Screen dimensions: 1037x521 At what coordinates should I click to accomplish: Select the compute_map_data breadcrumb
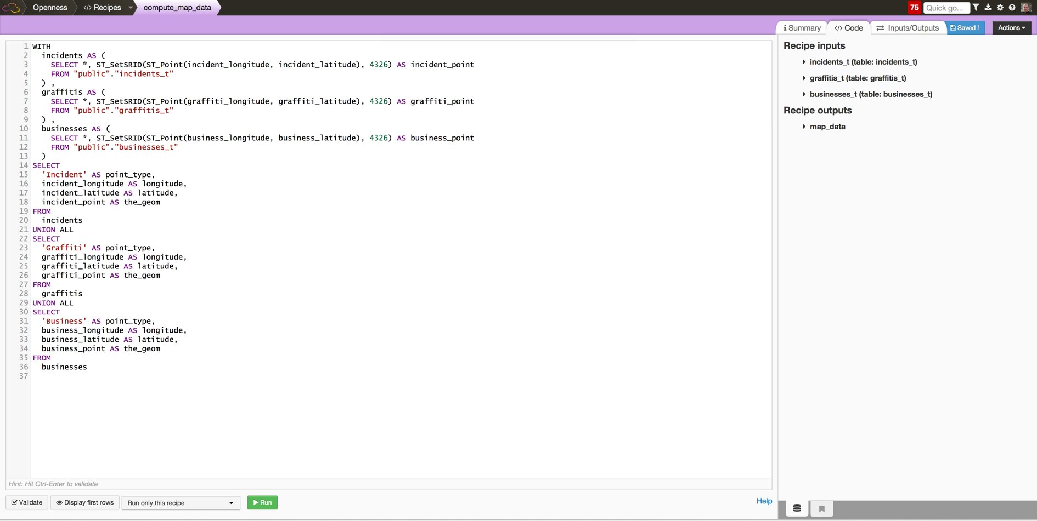pos(177,8)
